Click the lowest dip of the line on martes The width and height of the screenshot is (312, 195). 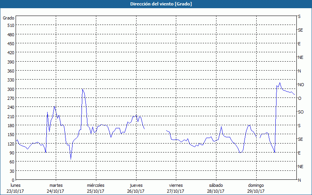coord(71,159)
